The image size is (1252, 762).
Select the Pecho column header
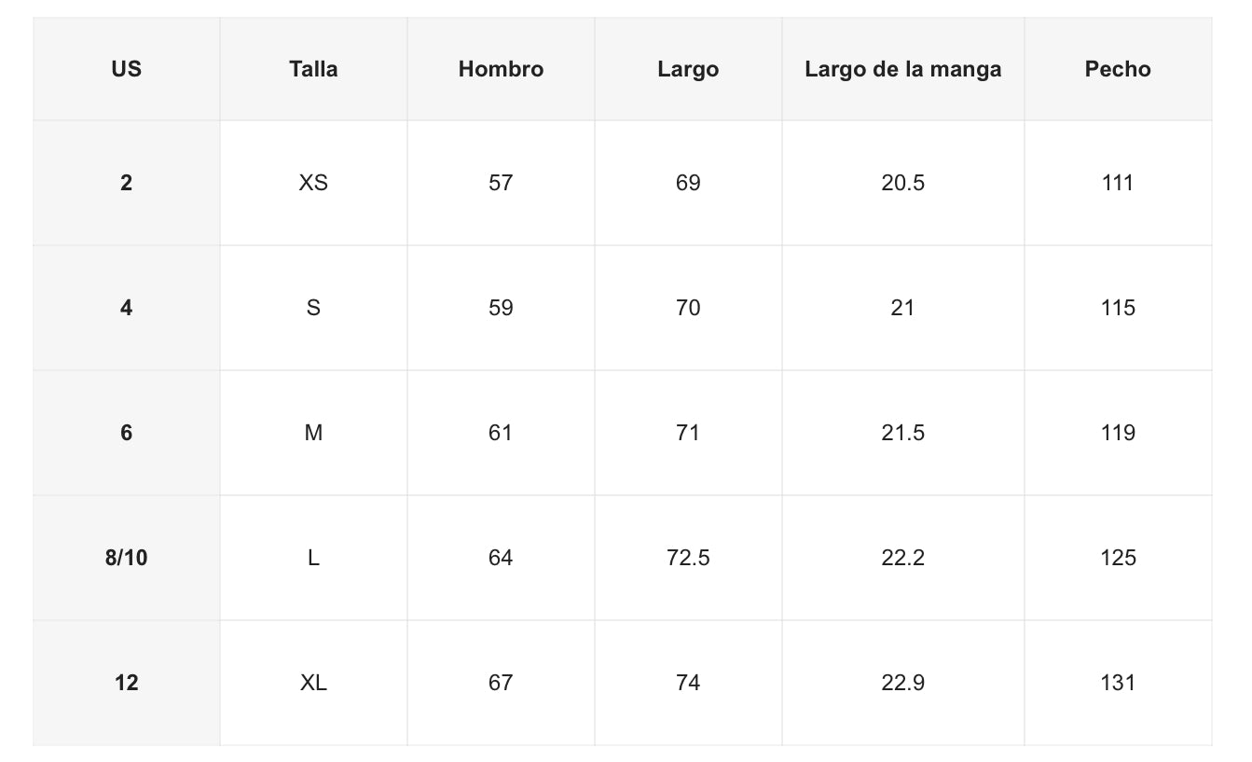tap(1118, 69)
